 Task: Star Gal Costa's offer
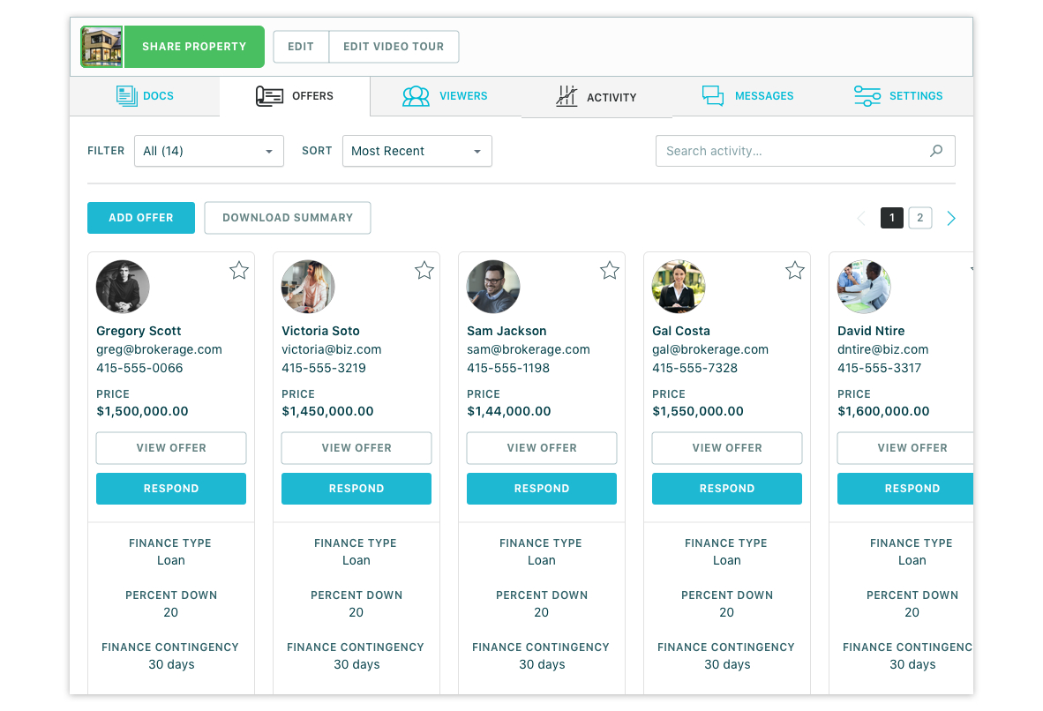tap(795, 271)
